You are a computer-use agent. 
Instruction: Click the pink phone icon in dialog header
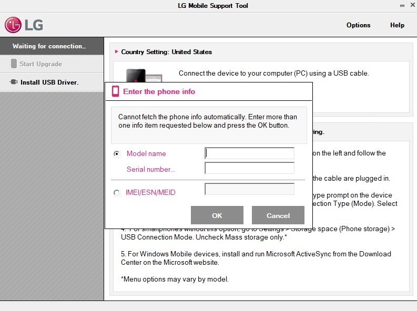pyautogui.click(x=115, y=91)
